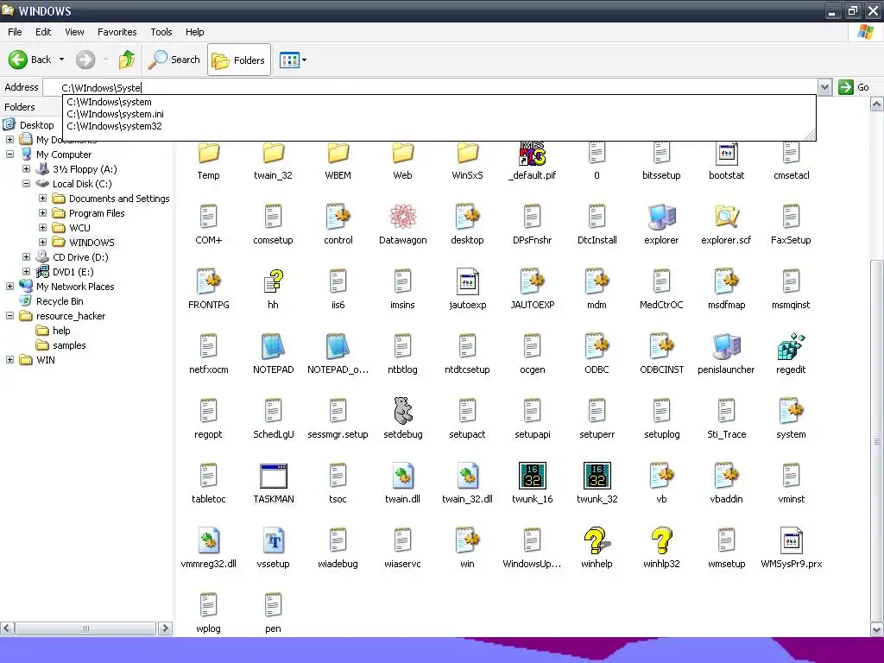Select the twunk_32 icon
The width and height of the screenshot is (884, 663).
coord(597,476)
